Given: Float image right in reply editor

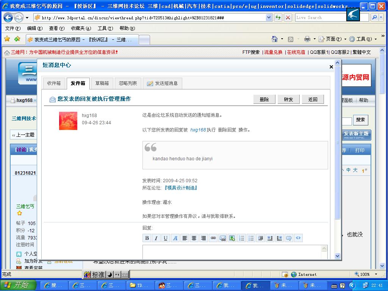Looking at the screenshot, I should (279, 238).
